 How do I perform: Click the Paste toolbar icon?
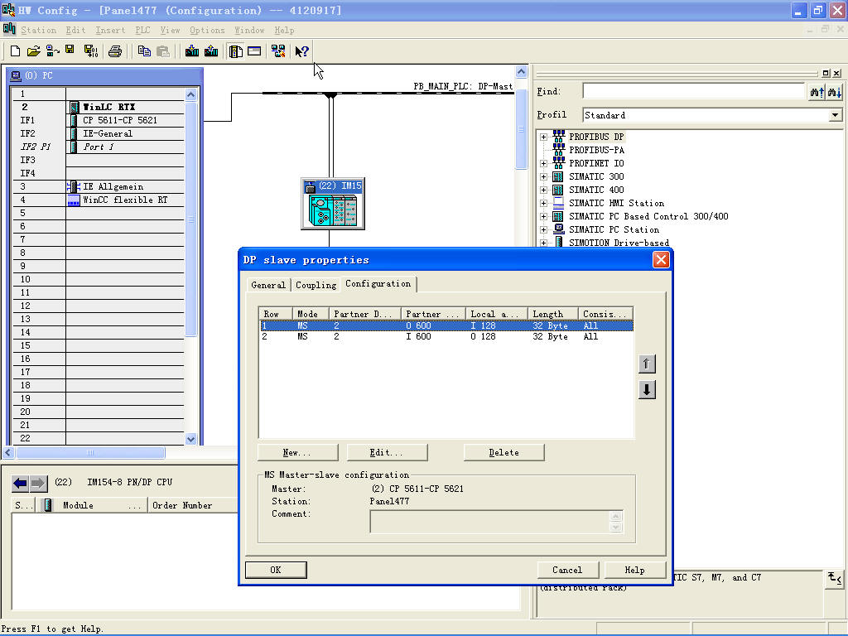click(x=163, y=51)
